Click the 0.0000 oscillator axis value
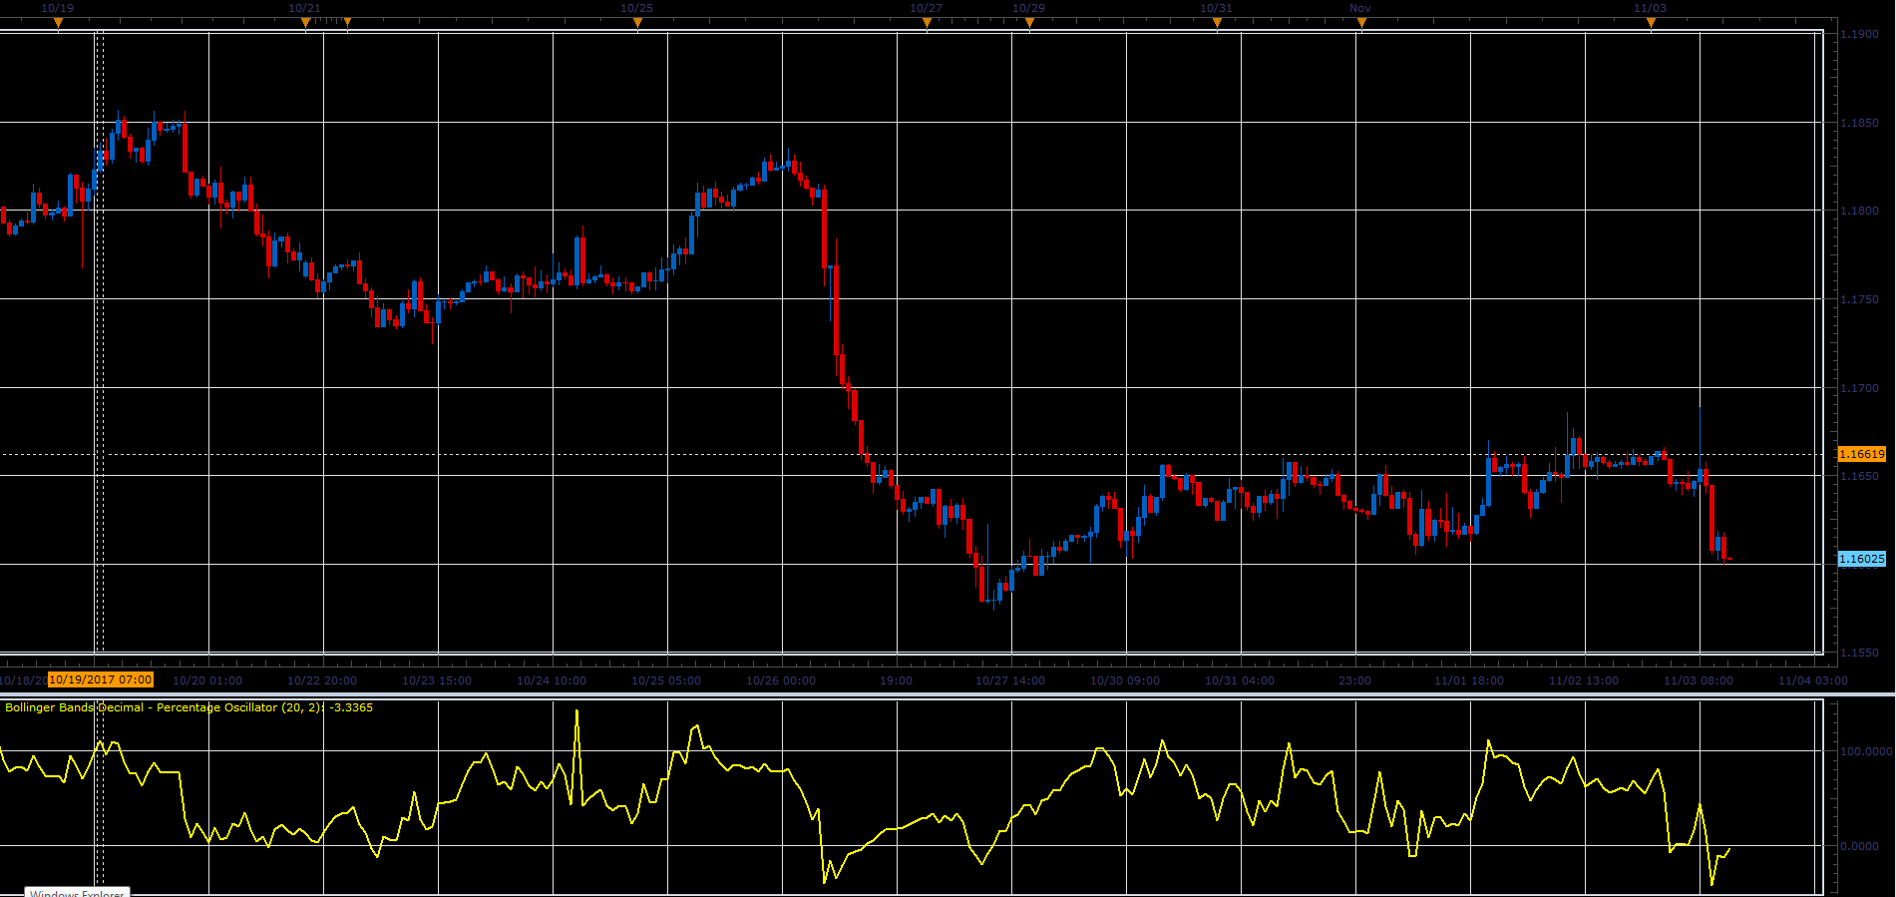This screenshot has width=1896, height=897. pyautogui.click(x=1859, y=846)
